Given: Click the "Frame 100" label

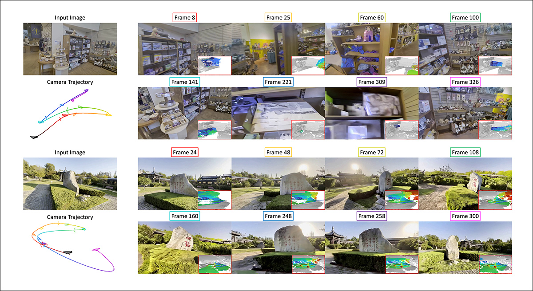Looking at the screenshot, I should pyautogui.click(x=465, y=18).
